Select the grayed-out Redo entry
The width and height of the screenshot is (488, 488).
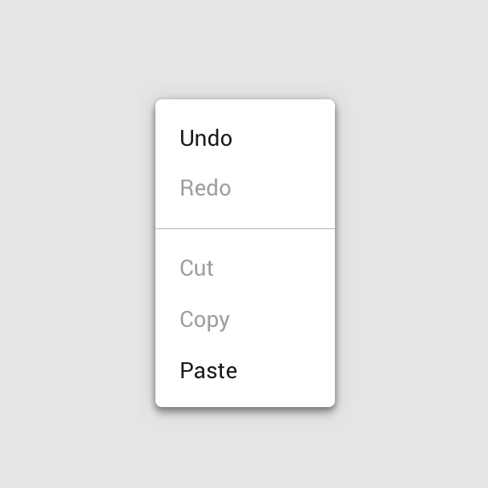point(205,188)
